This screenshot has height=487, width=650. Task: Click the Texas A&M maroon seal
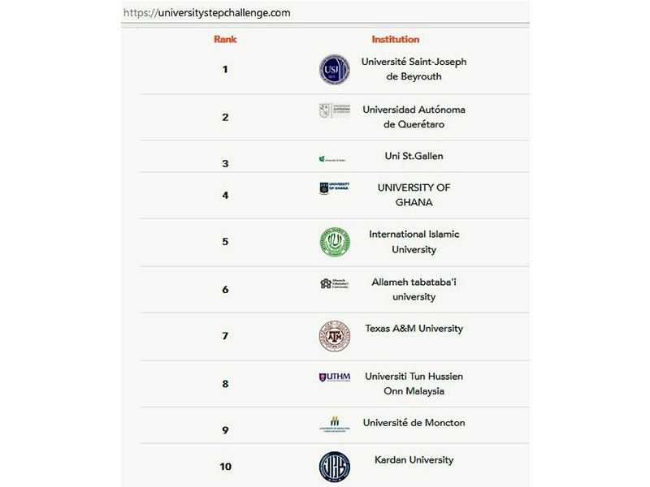pos(335,336)
